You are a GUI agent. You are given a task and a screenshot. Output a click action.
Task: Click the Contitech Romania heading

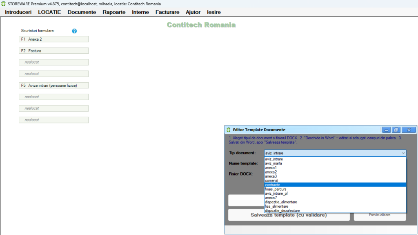tap(201, 25)
